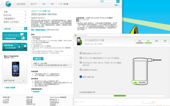Click the 您的手機 footer column heading

(29, 97)
